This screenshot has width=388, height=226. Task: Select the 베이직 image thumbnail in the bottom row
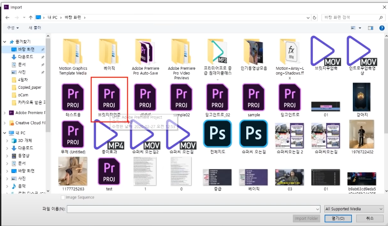(253, 180)
